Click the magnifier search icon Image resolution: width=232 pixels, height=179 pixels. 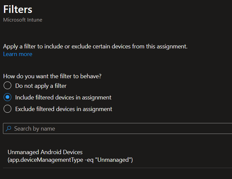[x=9, y=129]
